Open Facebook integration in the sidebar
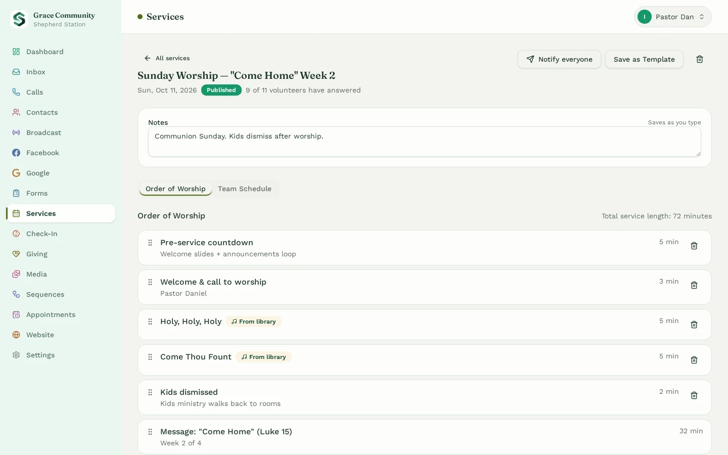 point(61,153)
